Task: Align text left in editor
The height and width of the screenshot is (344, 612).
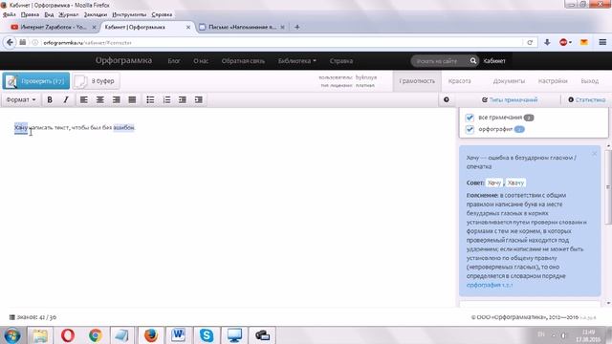Action: (83, 99)
